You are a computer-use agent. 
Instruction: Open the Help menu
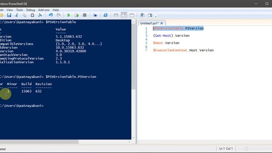56,10
